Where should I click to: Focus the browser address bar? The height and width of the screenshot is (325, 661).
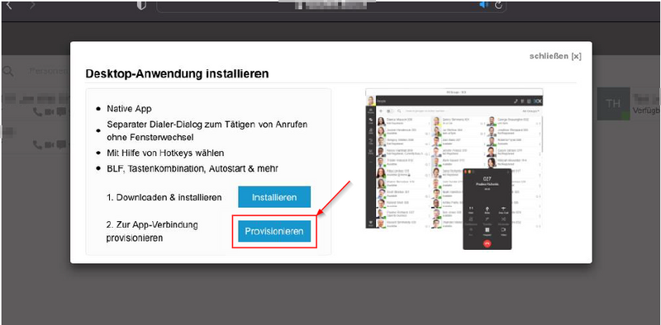pos(331,6)
